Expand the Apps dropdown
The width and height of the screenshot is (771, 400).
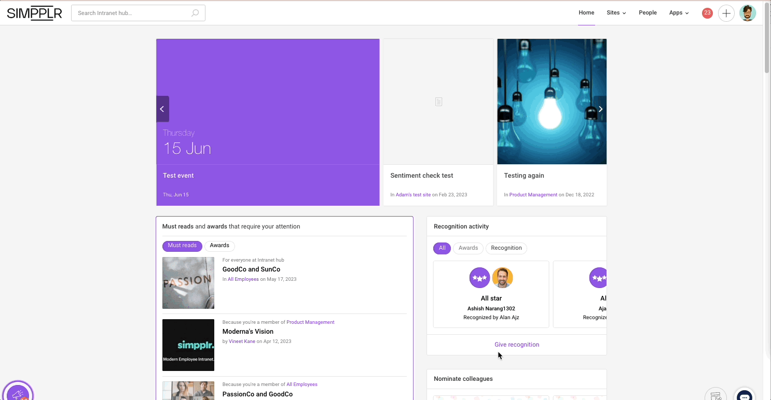[679, 13]
